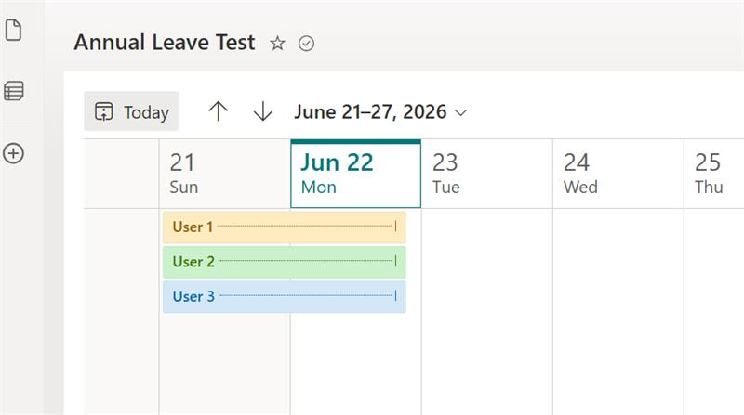Select Thursday 25 day header
The image size is (744, 415).
click(x=714, y=174)
